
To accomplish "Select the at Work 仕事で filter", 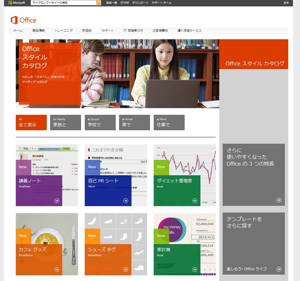I will (x=169, y=123).
